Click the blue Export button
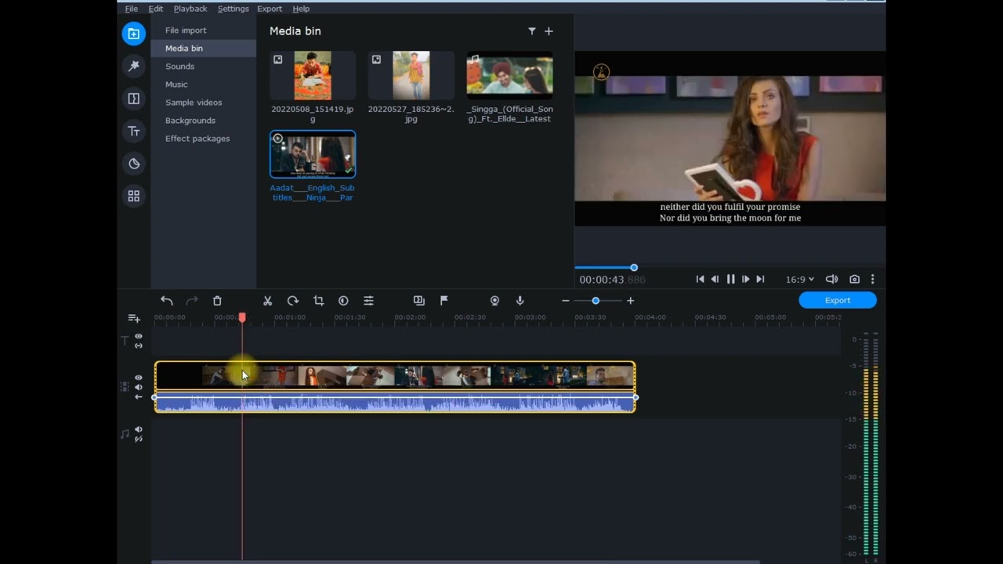1003x564 pixels. point(838,300)
